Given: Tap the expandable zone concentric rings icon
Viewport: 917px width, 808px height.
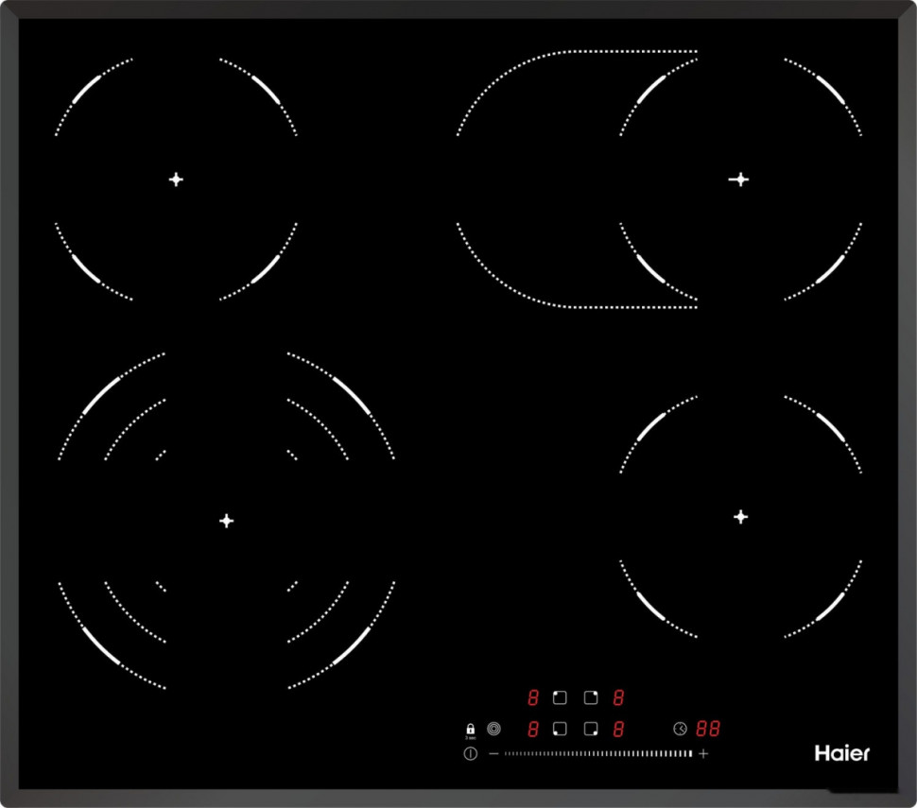Looking at the screenshot, I should point(493,729).
